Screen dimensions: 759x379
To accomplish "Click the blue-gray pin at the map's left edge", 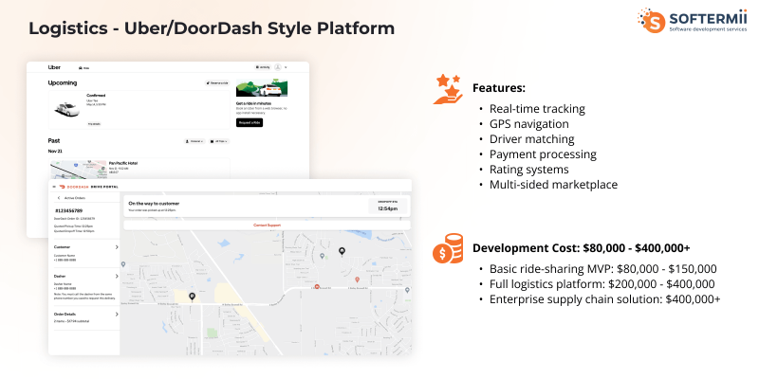I will (123, 264).
